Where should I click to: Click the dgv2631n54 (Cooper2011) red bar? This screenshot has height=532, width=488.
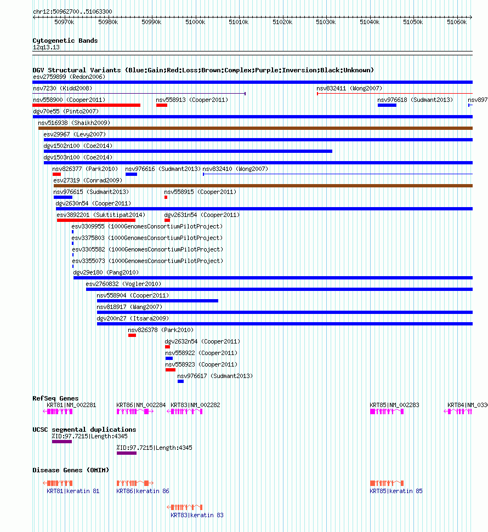[167, 221]
